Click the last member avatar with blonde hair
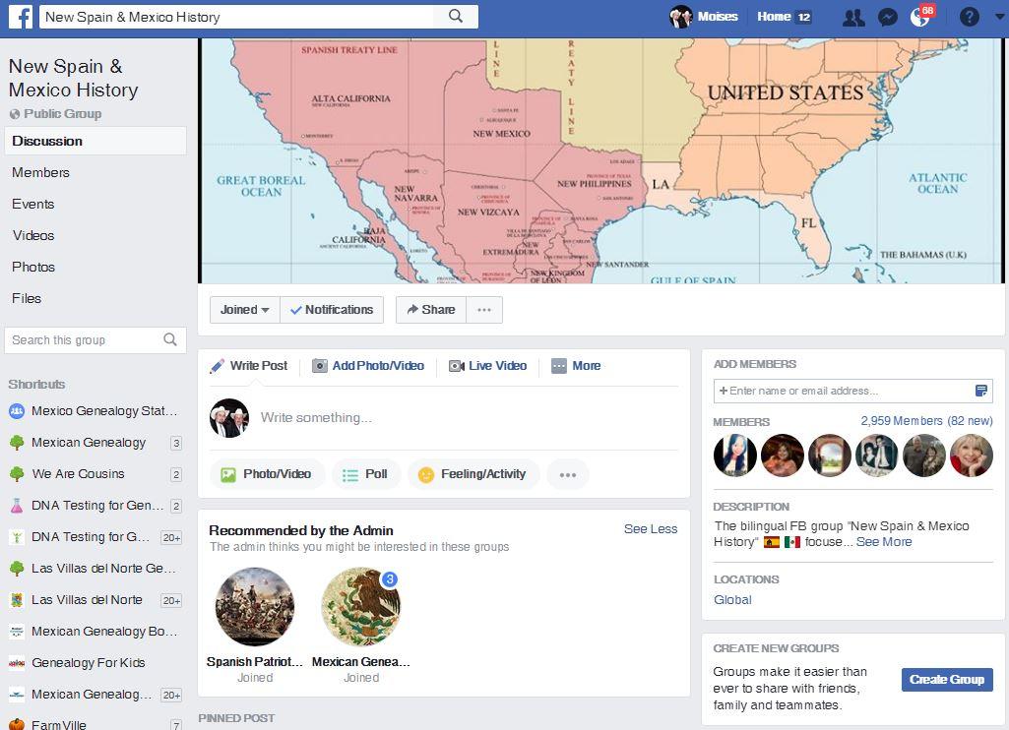Image resolution: width=1009 pixels, height=730 pixels. click(x=972, y=456)
